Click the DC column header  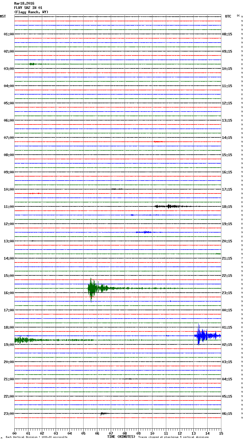(238, 16)
